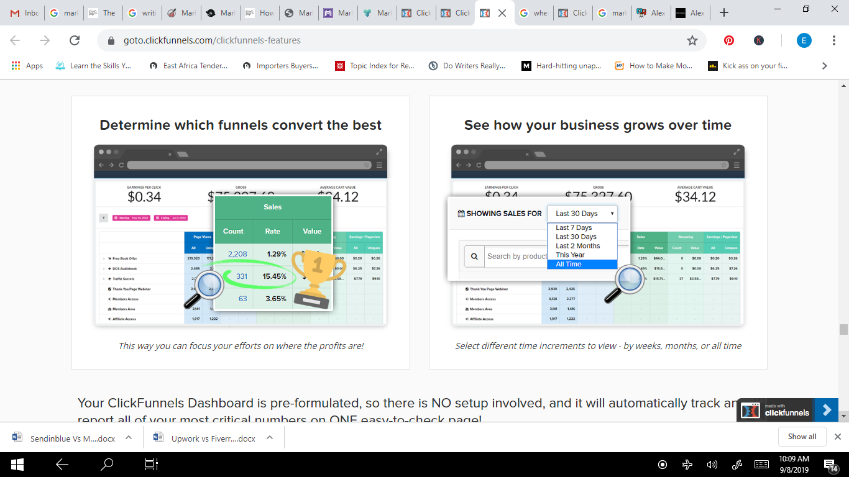
Task: Open the downloaded Sendinblue Vs M docx file
Action: (x=65, y=437)
